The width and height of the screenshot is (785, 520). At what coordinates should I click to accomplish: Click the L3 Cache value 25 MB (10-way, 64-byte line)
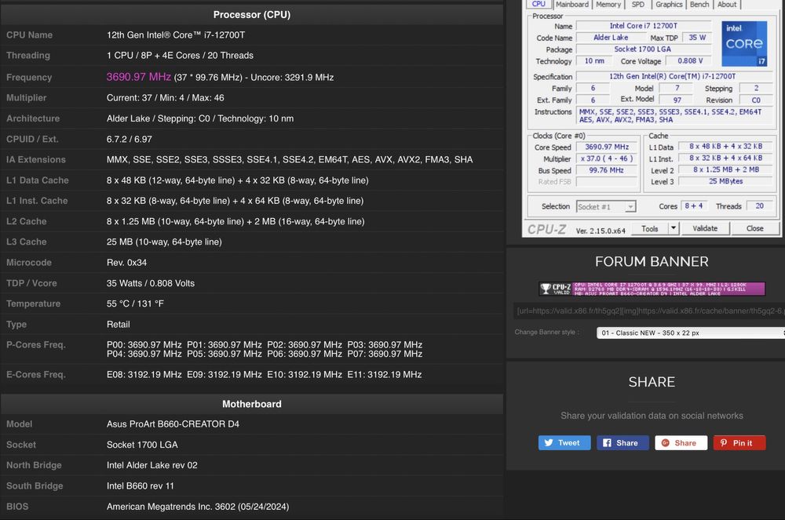click(x=164, y=242)
